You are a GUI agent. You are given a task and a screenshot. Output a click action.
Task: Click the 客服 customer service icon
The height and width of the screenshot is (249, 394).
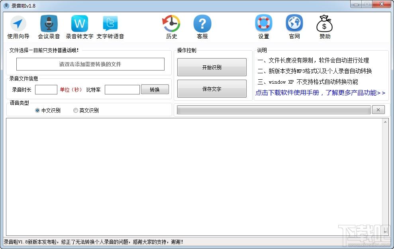click(x=202, y=24)
